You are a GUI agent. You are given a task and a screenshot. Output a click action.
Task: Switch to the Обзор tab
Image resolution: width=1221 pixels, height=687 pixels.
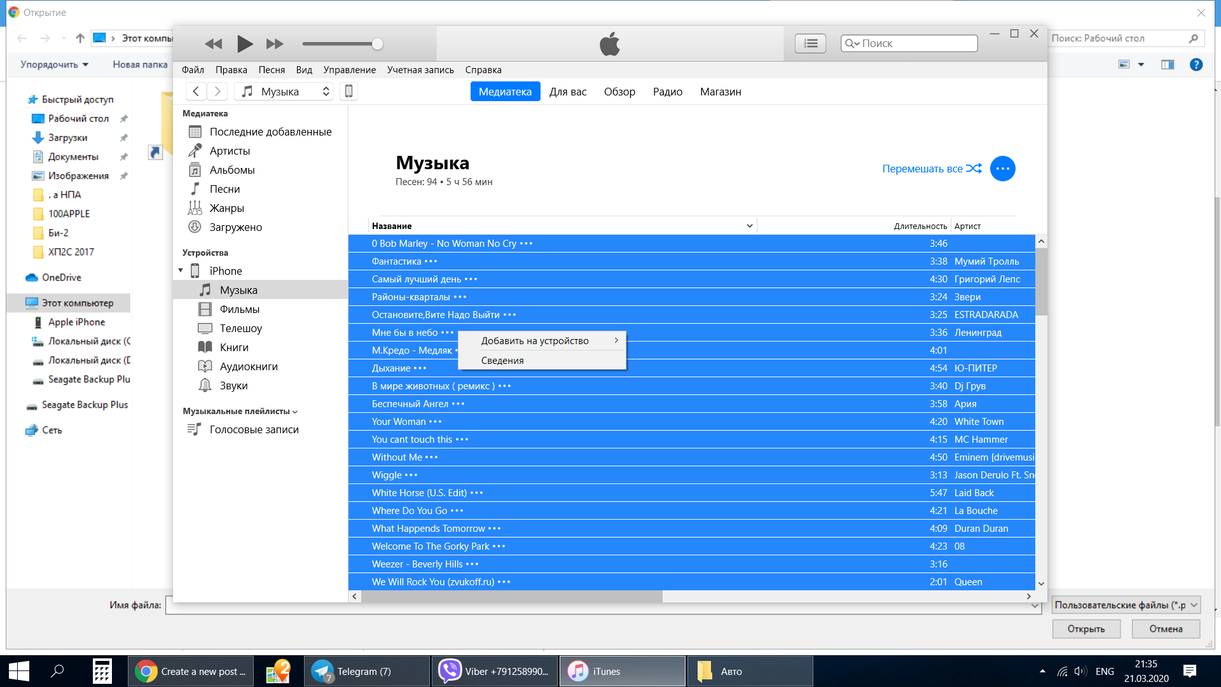(619, 92)
